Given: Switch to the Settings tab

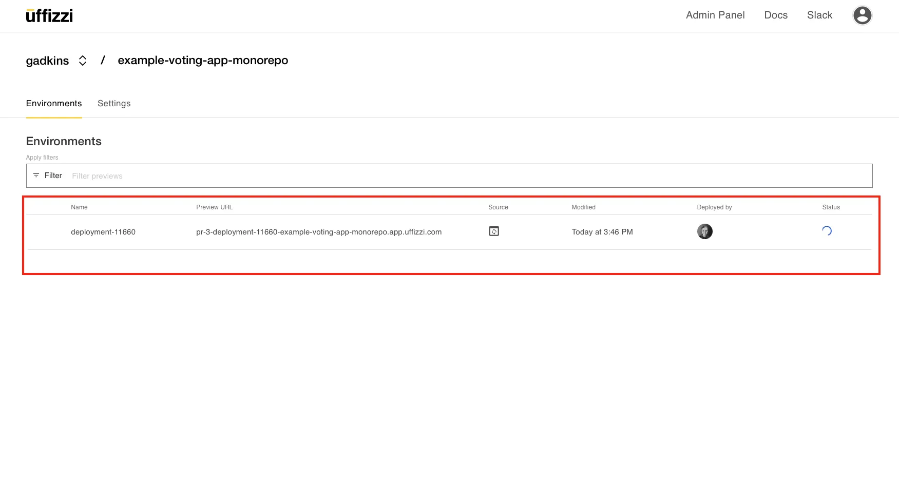Looking at the screenshot, I should click(114, 103).
